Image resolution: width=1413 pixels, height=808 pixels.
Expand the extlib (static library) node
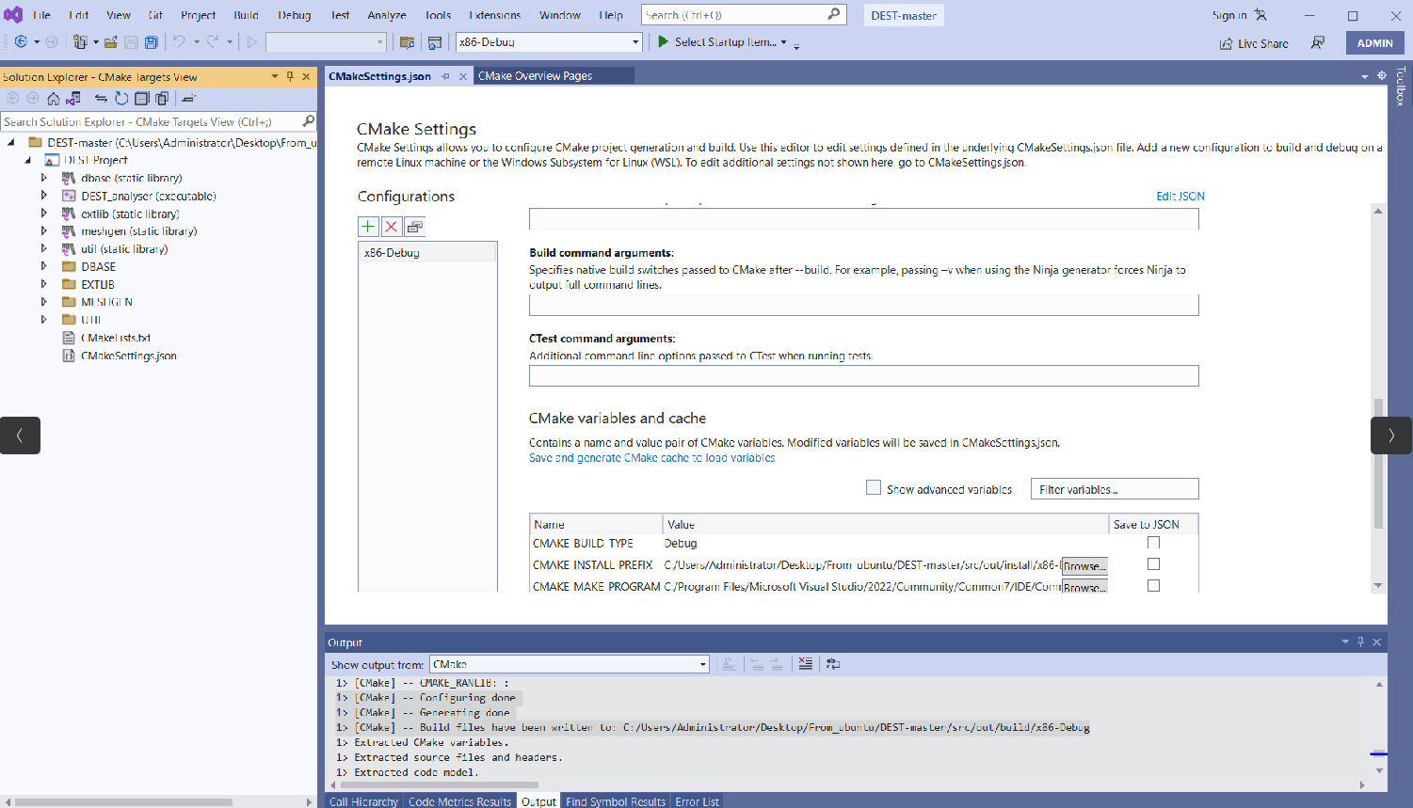point(43,214)
